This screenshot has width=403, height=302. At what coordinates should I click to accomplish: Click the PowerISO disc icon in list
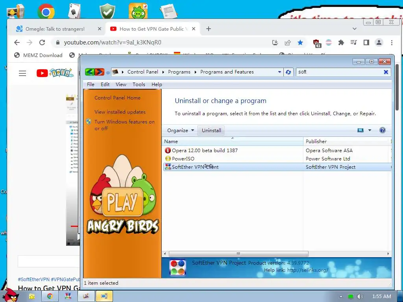pyautogui.click(x=168, y=159)
